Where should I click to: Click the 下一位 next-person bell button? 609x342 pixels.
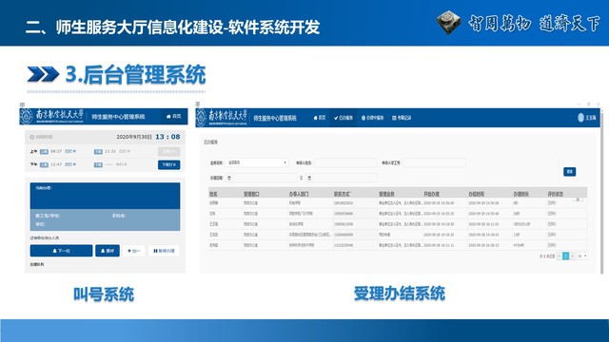coord(61,251)
